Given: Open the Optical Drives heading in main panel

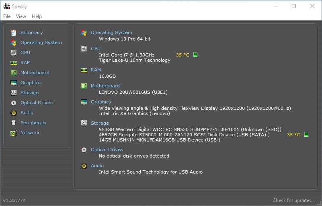Looking at the screenshot, I should coord(107,149).
